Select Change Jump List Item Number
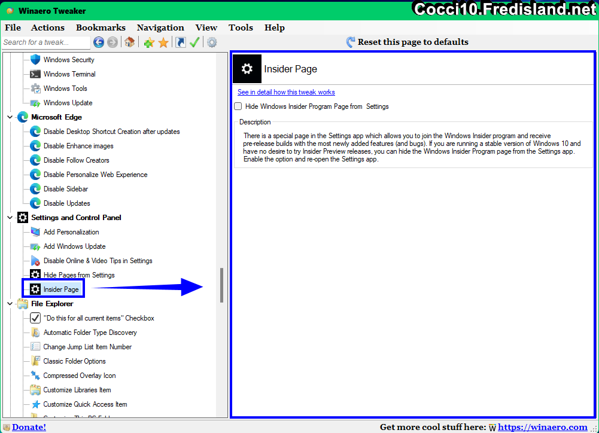Image resolution: width=599 pixels, height=433 pixels. point(87,347)
